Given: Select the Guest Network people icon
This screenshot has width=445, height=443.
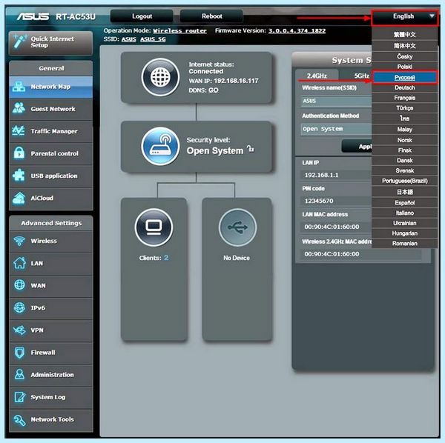Looking at the screenshot, I should (19, 109).
